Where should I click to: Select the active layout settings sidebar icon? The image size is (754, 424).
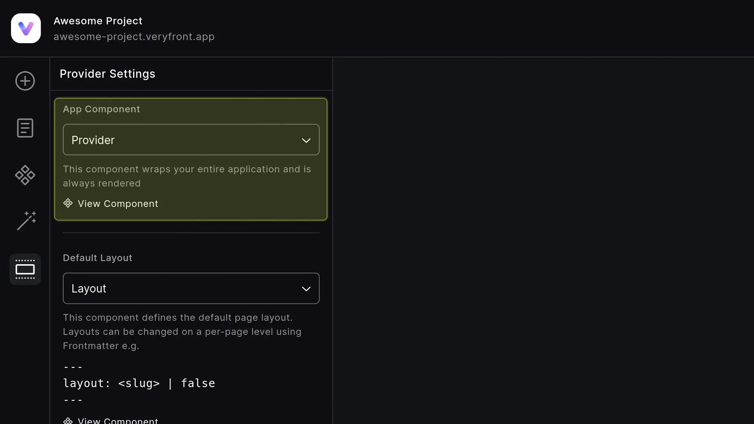coord(25,269)
